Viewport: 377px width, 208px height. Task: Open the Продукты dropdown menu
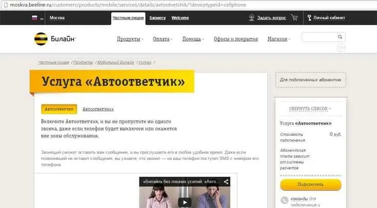(130, 39)
